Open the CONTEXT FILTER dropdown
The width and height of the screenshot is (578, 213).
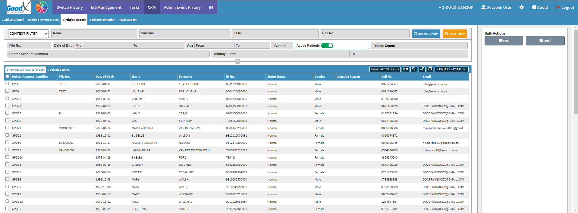pyautogui.click(x=28, y=34)
